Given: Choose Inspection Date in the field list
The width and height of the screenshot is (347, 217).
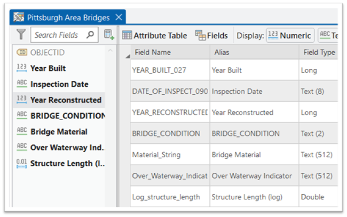Looking at the screenshot, I should [x=59, y=84].
